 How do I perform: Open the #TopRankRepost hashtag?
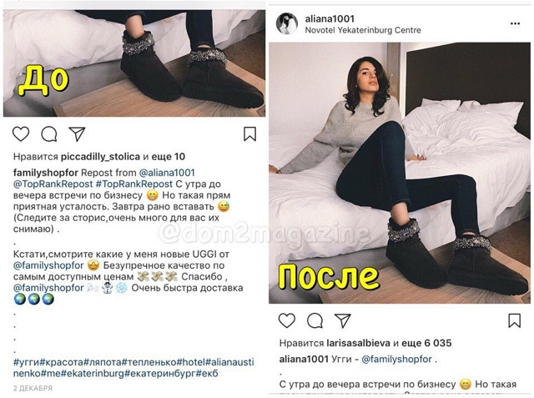[134, 184]
